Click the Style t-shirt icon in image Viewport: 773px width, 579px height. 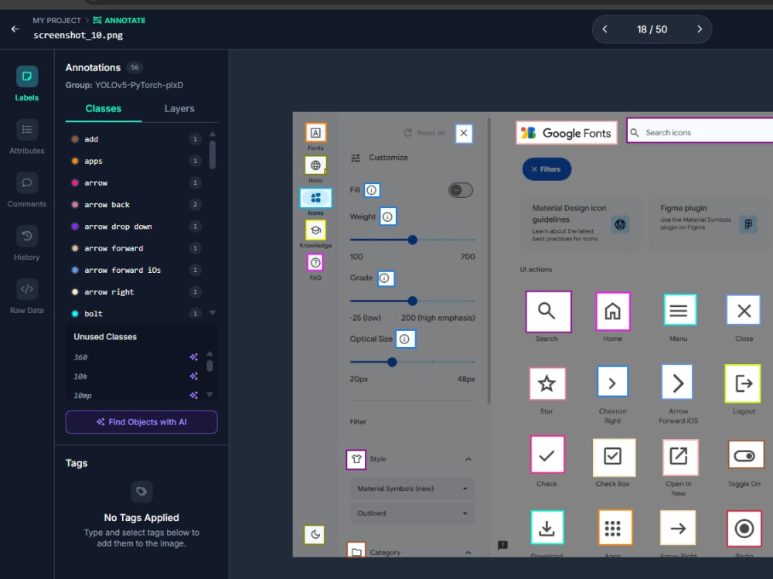coord(356,459)
